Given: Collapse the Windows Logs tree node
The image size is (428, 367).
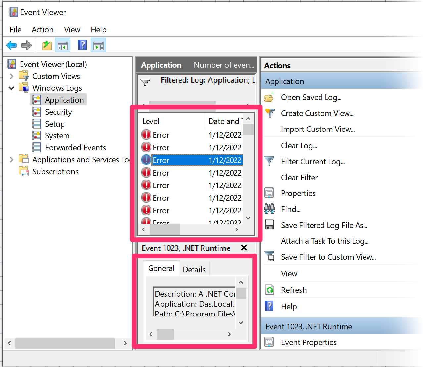Looking at the screenshot, I should (12, 88).
